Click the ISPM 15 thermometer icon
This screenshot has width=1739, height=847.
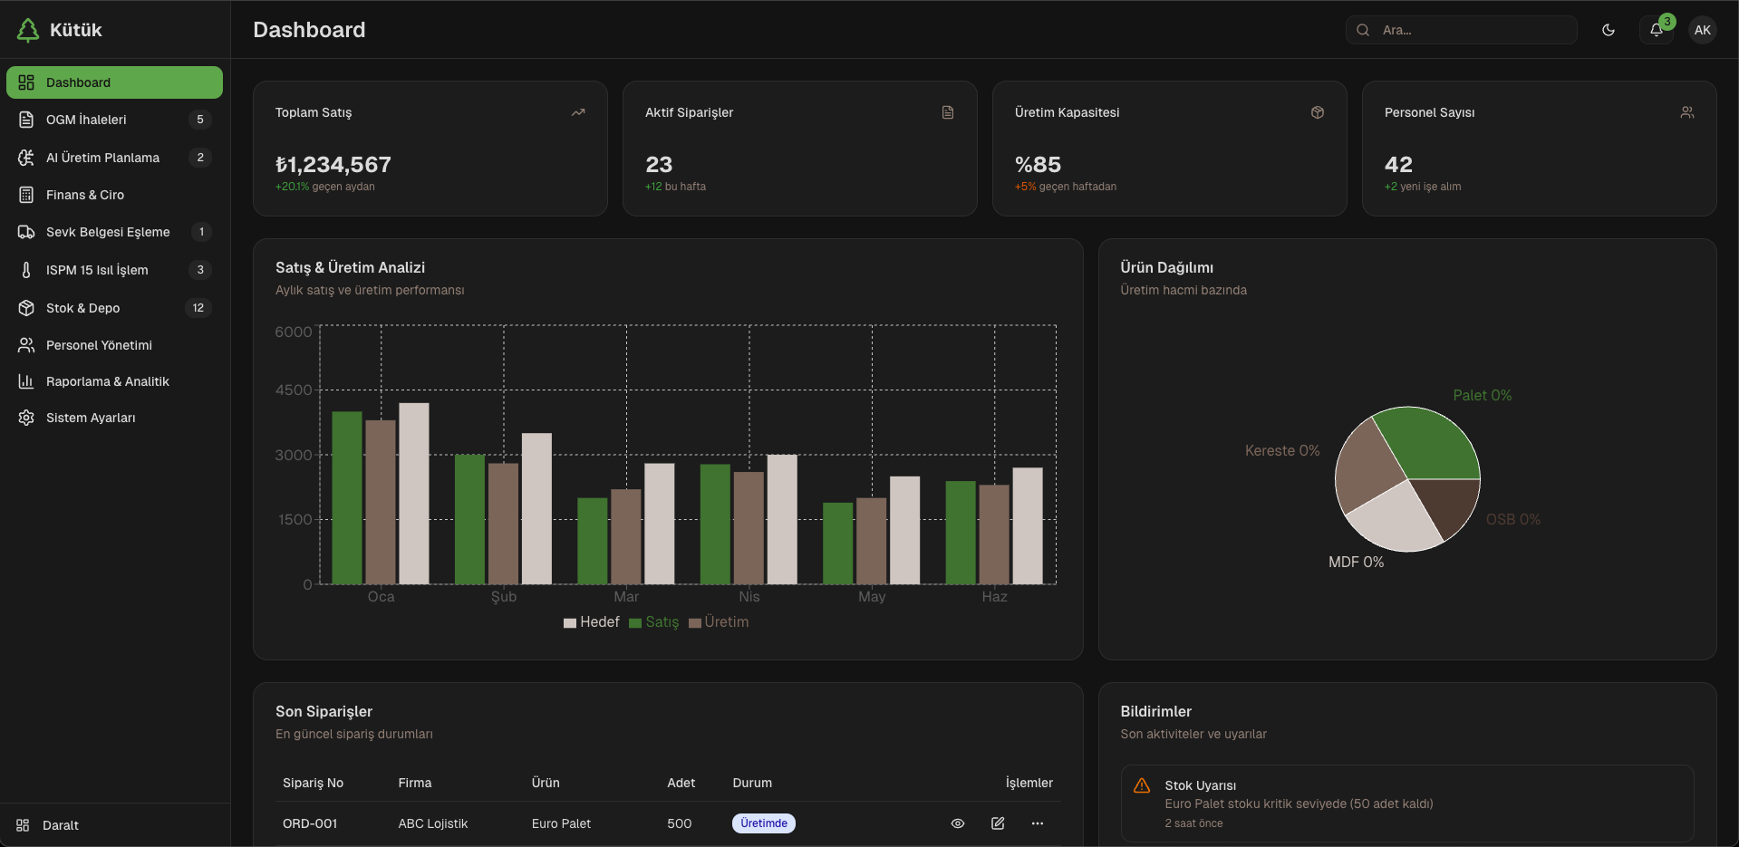pyautogui.click(x=26, y=270)
